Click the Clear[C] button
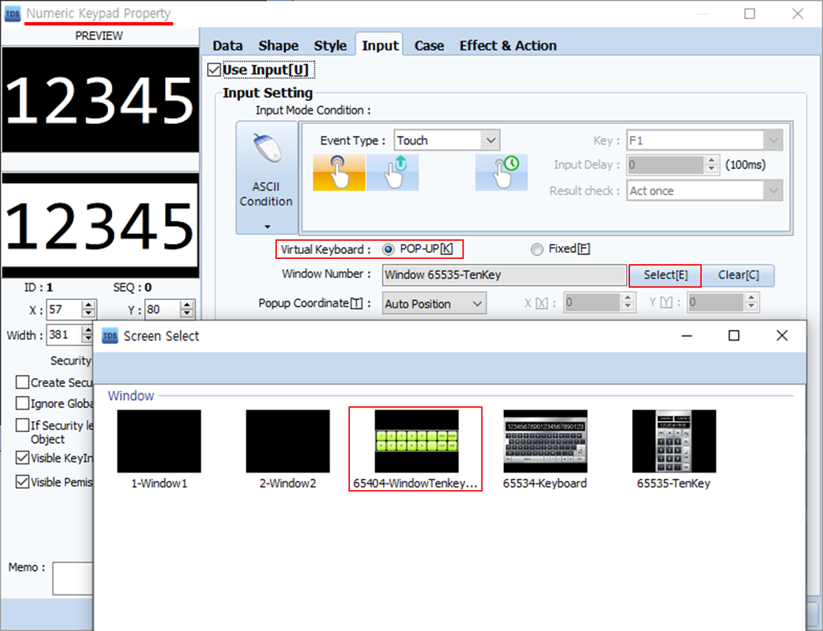The image size is (823, 631). click(x=739, y=276)
